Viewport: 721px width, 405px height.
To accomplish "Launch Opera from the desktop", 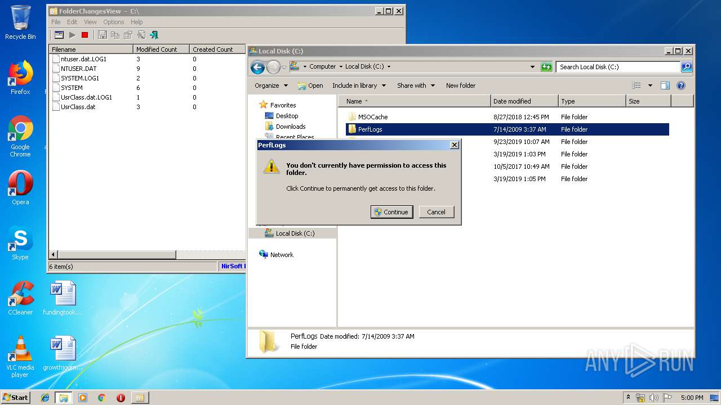I will click(20, 188).
